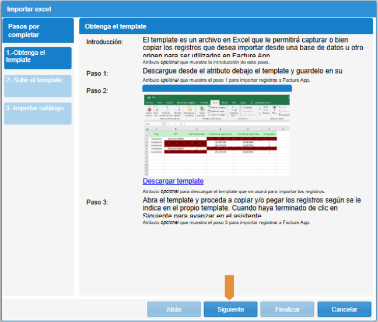Click the Obtenga el template panel header
378x322 pixels.
[226, 26]
